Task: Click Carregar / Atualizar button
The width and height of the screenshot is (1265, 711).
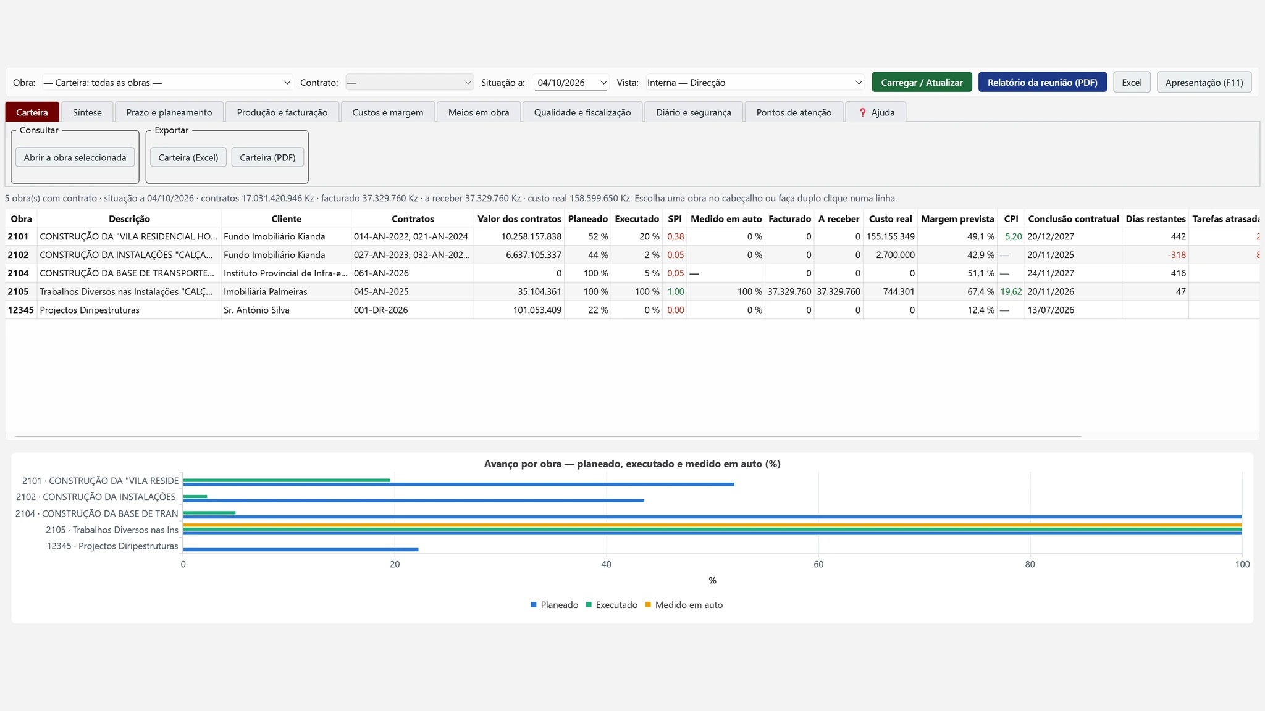Action: (x=922, y=83)
